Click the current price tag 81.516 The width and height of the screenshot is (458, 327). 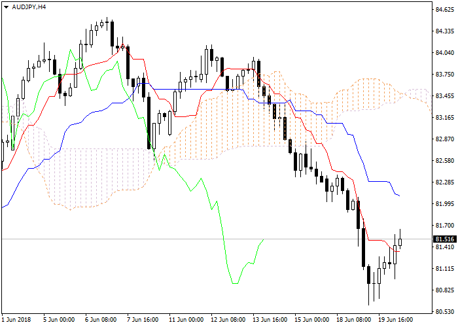[445, 239]
